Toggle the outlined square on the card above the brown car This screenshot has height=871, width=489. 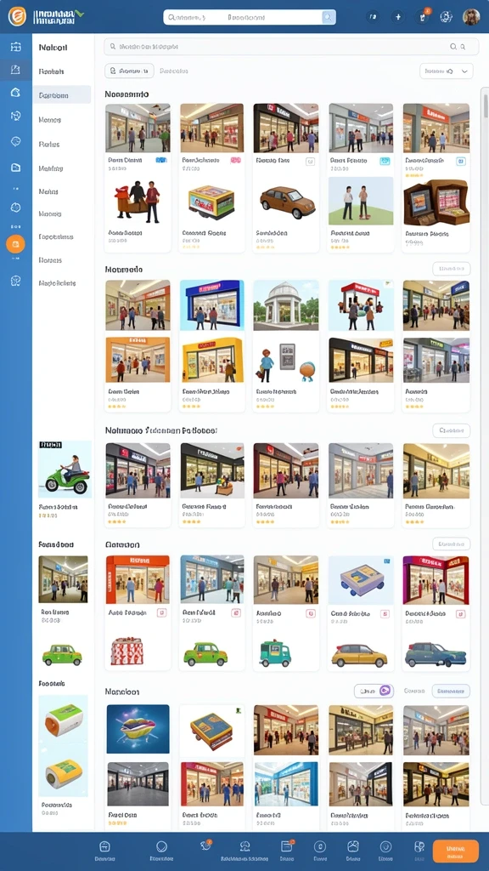coord(310,161)
